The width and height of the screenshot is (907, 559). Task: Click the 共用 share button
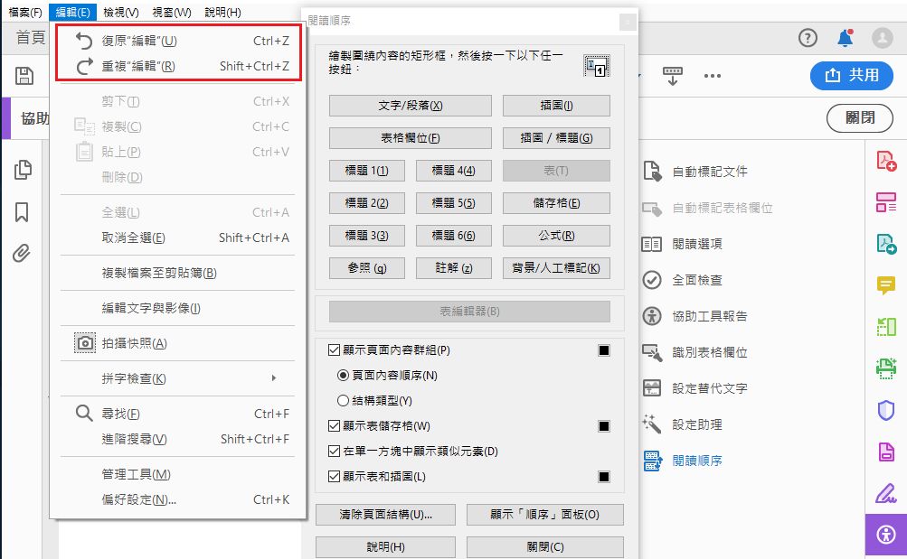tap(850, 77)
